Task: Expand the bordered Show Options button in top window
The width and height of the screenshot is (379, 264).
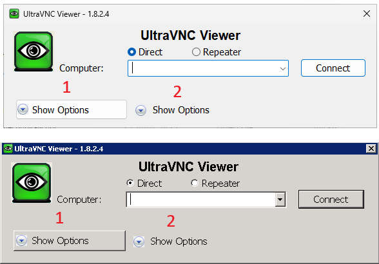Action: pyautogui.click(x=72, y=109)
